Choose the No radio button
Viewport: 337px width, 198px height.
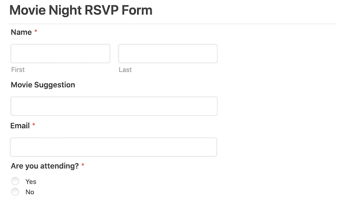tap(15, 192)
